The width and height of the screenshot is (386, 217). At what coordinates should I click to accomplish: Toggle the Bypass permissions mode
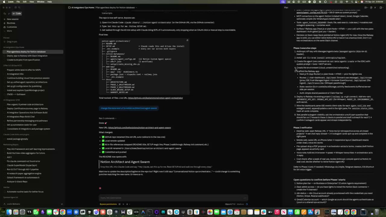coord(108,204)
